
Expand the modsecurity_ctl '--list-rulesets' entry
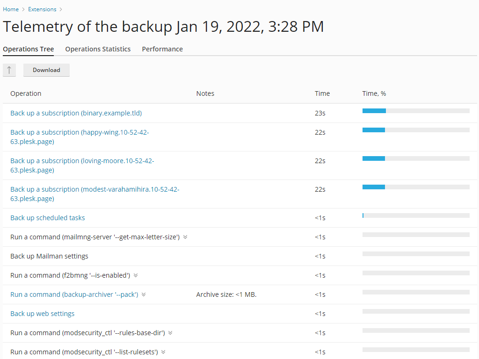(x=163, y=352)
